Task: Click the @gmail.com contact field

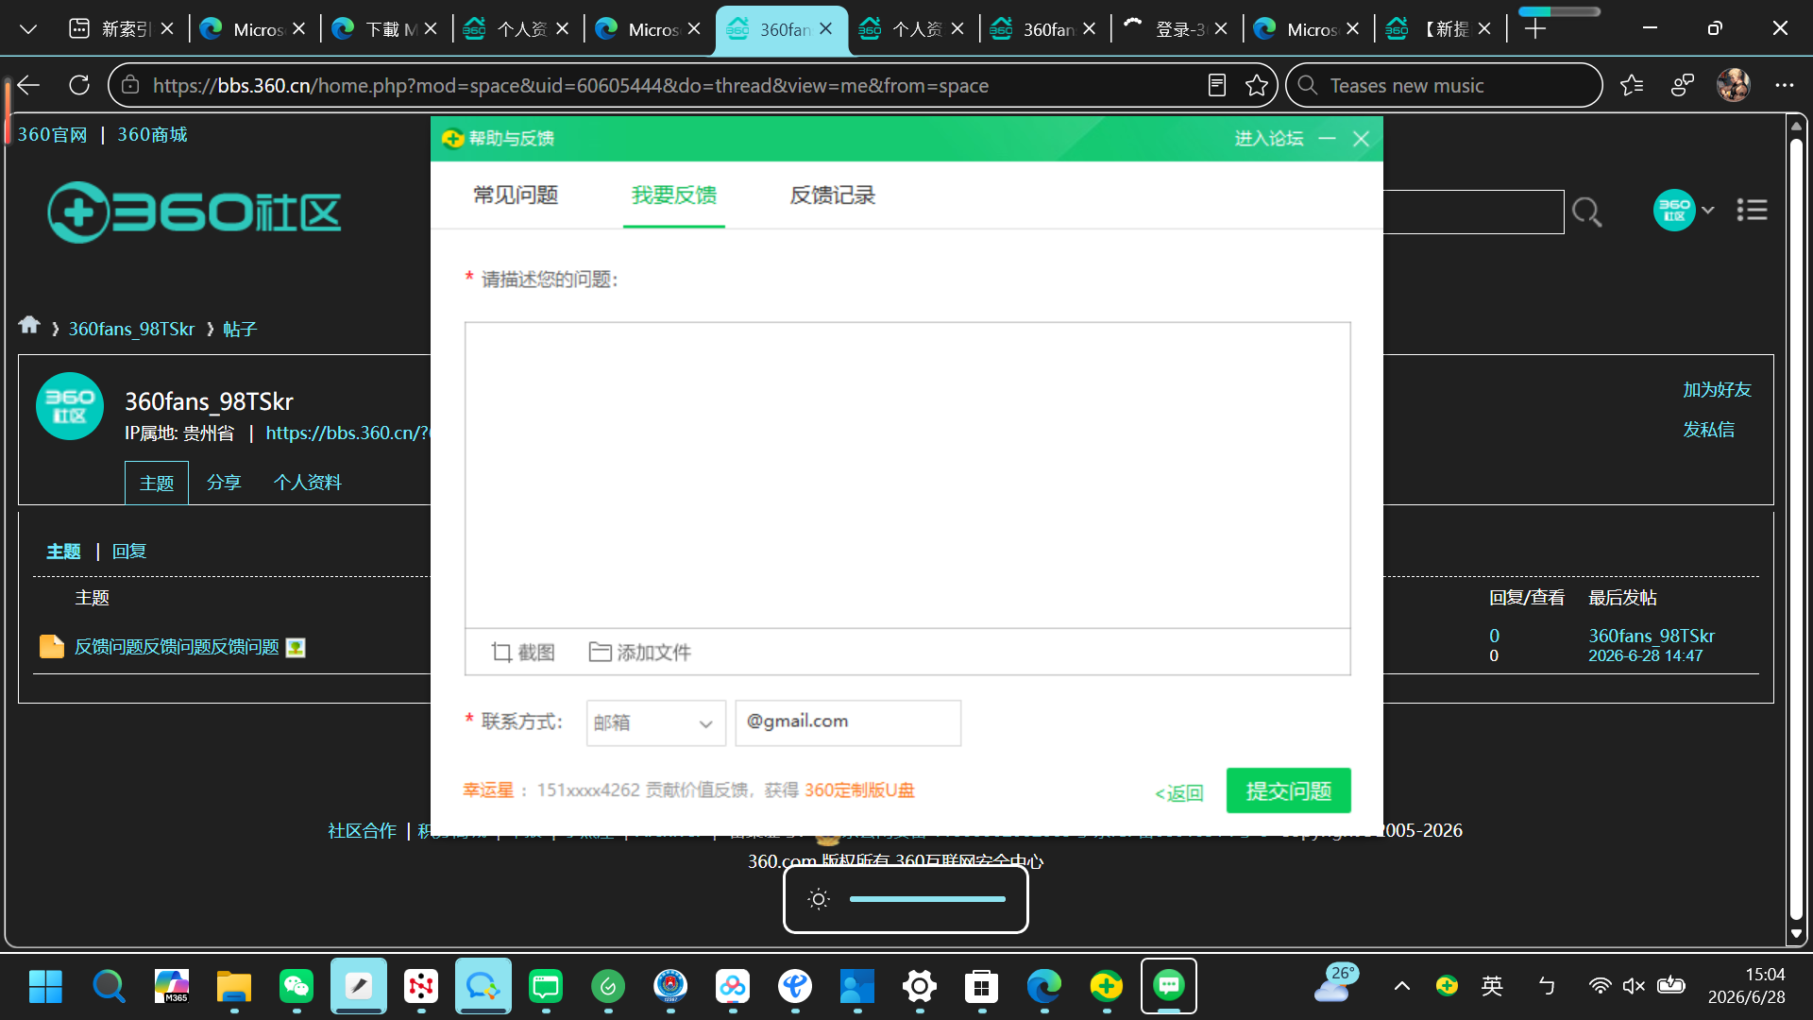Action: point(848,722)
